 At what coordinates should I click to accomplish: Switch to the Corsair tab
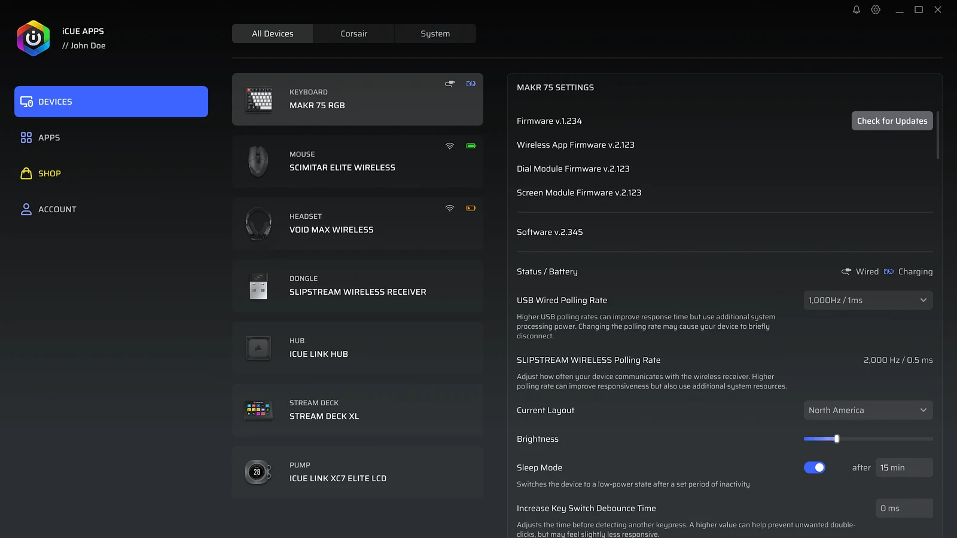[354, 33]
